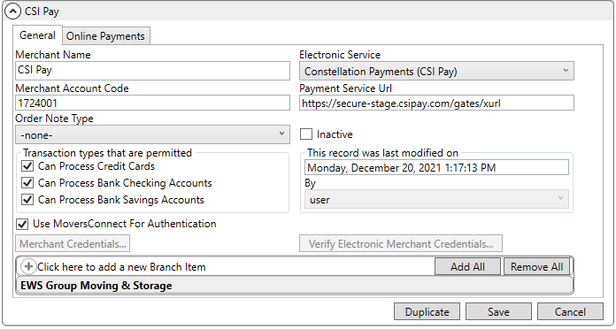Save the merchant record
The height and width of the screenshot is (329, 616).
coord(498,311)
